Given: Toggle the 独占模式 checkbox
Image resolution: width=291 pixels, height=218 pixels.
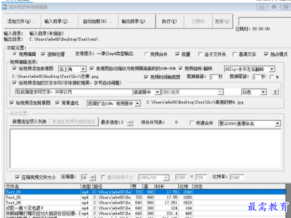Looking at the screenshot, I should (266, 54).
